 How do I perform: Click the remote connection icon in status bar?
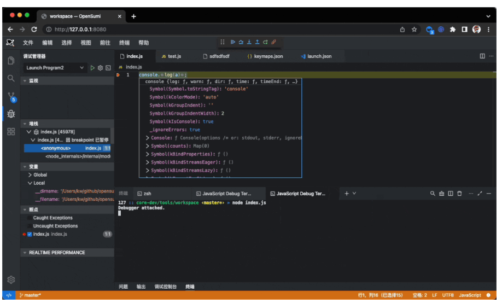9,295
